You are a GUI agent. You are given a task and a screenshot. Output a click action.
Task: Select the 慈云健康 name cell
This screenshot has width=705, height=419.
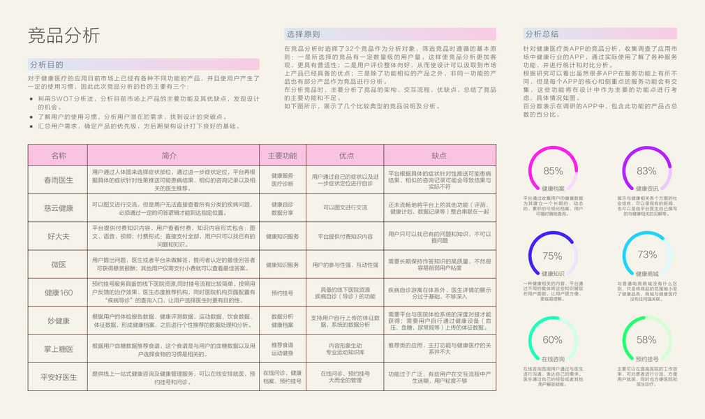coord(58,208)
